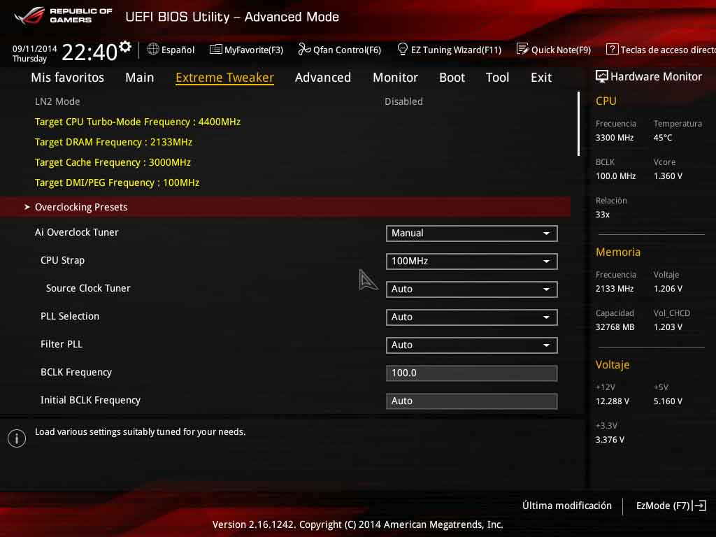Click the settings gear next to the clock
The width and height of the screenshot is (716, 537).
(125, 46)
